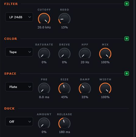Toggle the COLOR section power button
This screenshot has width=136, height=137.
pos(127,39)
